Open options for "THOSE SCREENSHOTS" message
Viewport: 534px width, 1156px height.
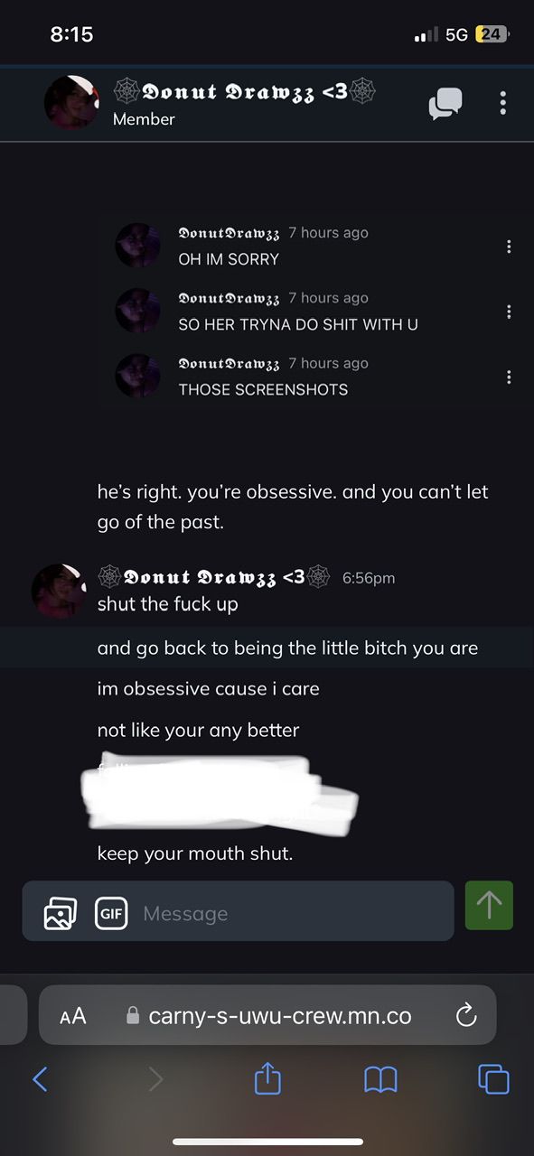tap(509, 377)
